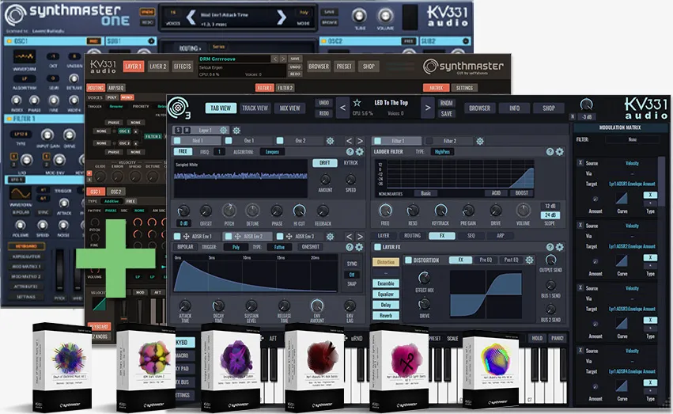Viewport: 673px width, 414px height.
Task: Mute Layer 1 with the M button
Action: click(x=187, y=130)
